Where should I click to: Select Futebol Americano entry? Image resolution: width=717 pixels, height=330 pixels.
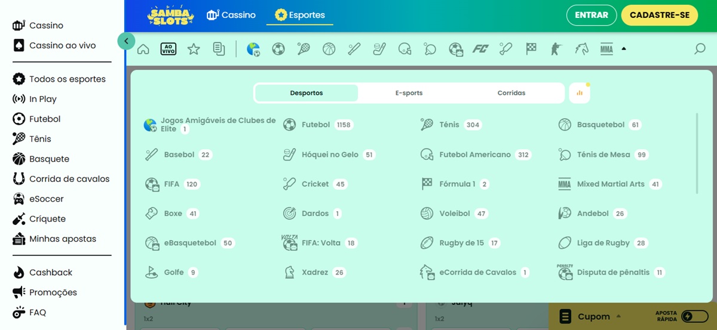click(476, 155)
